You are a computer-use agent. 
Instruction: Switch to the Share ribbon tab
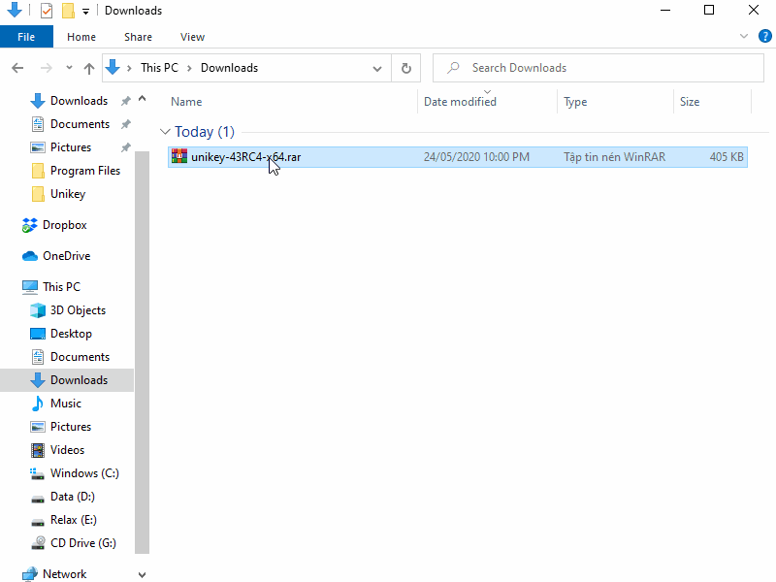click(x=138, y=37)
